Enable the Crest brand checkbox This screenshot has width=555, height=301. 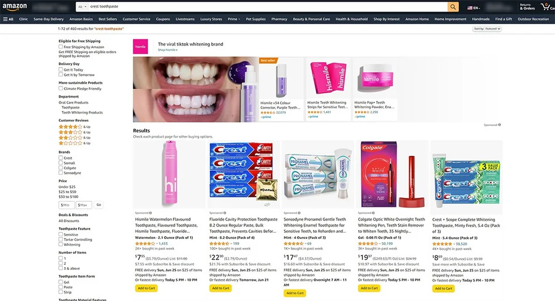[60, 158]
